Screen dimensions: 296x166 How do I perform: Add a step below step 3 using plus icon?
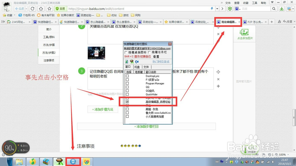pos(218,86)
